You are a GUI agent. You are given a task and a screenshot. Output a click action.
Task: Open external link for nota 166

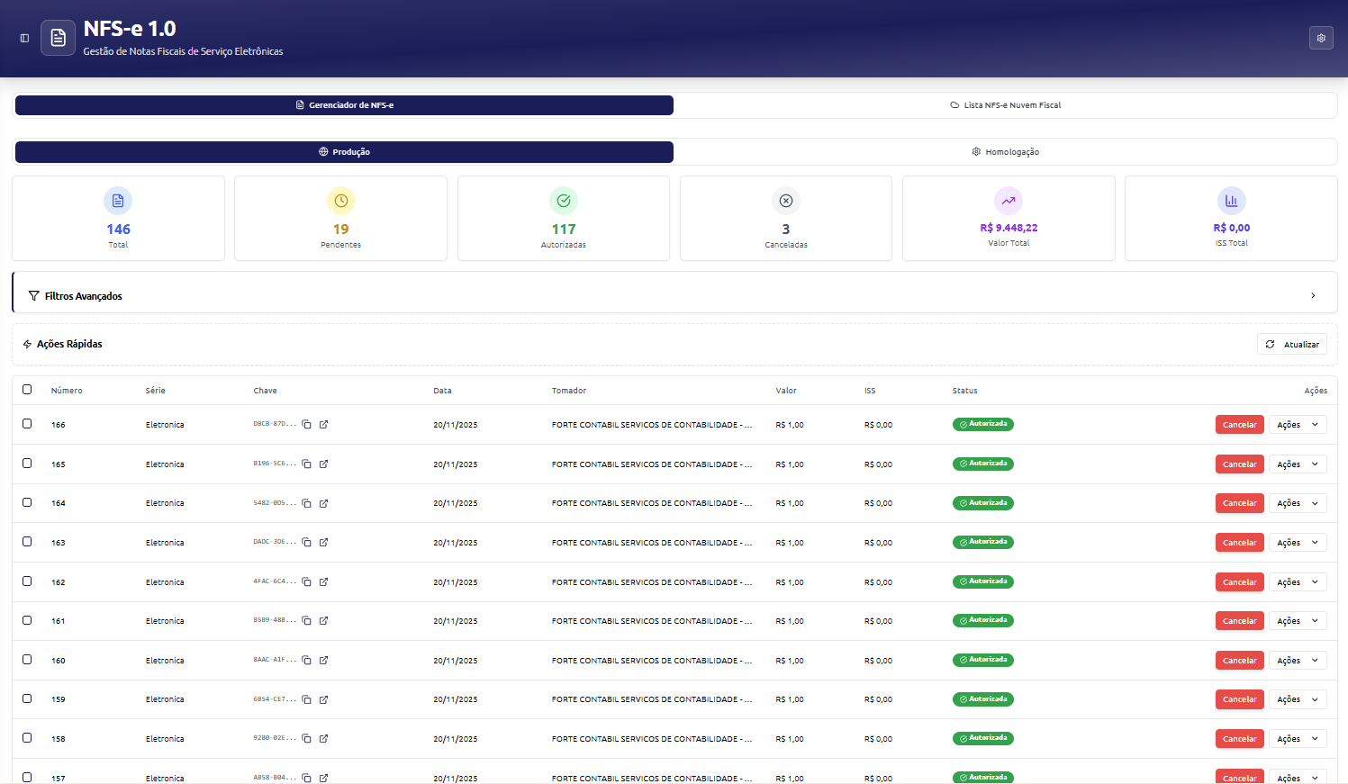(323, 425)
